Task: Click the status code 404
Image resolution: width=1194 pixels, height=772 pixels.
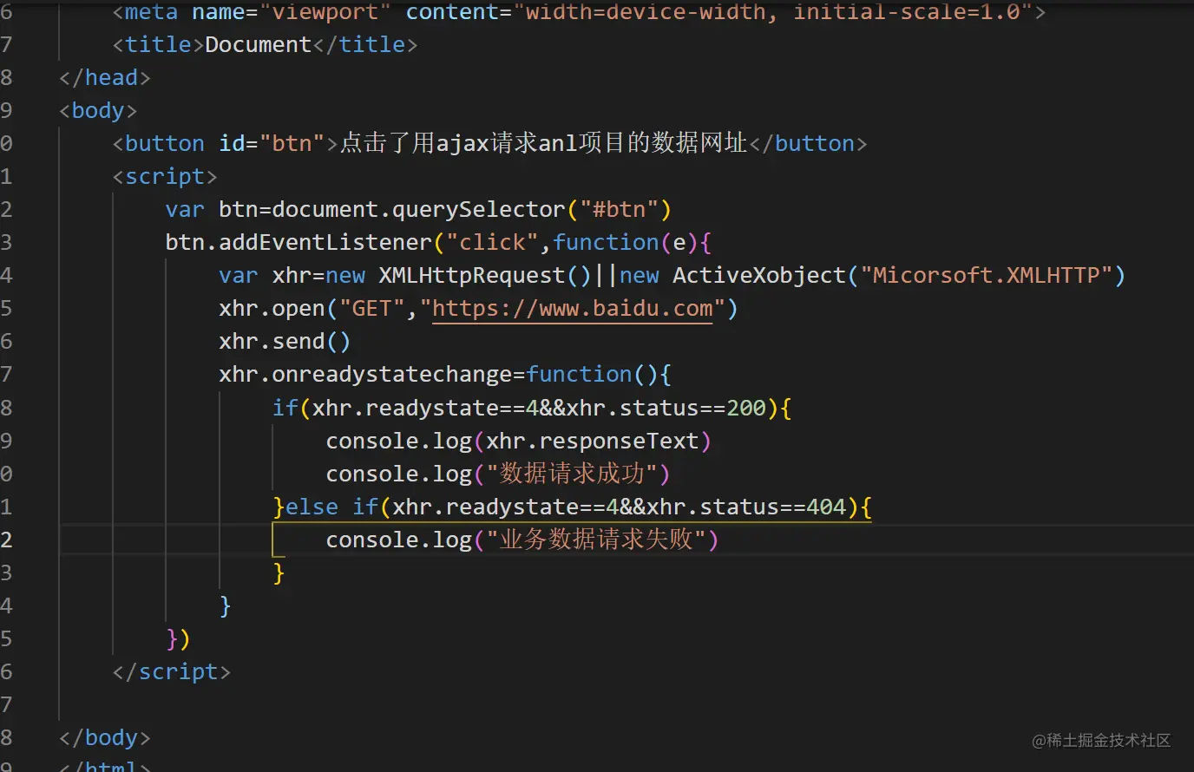Action: 826,507
